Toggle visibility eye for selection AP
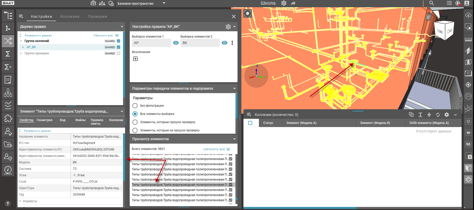Screen dimensions: 474x210 176,43
